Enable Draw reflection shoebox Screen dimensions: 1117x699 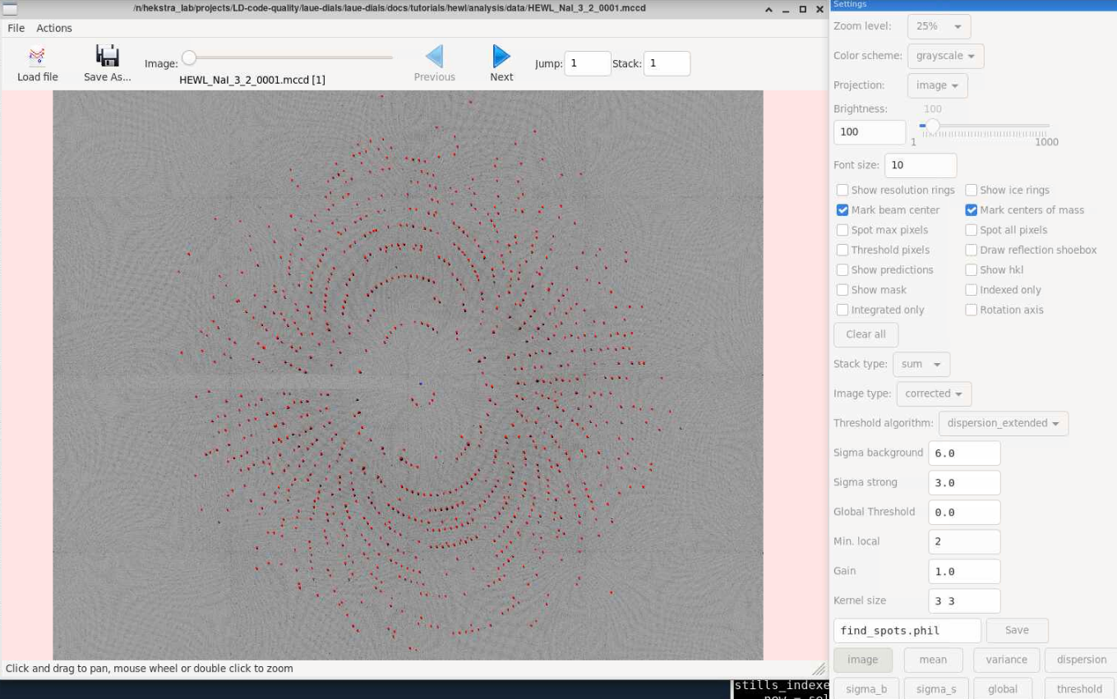[972, 250]
